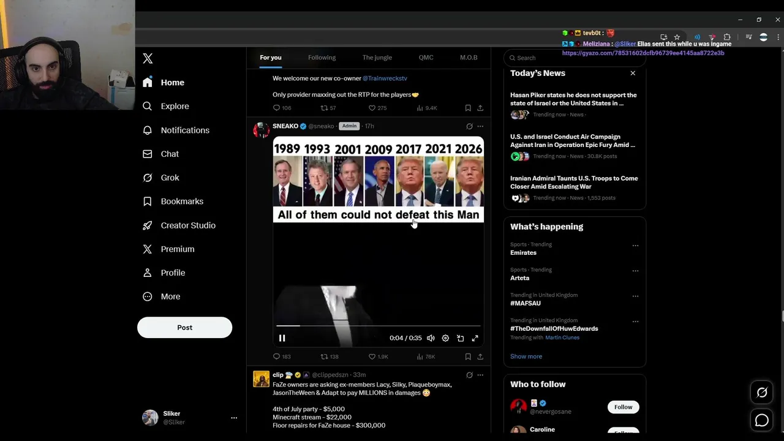
Task: Open the Martin Clunes link
Action: [x=562, y=337]
